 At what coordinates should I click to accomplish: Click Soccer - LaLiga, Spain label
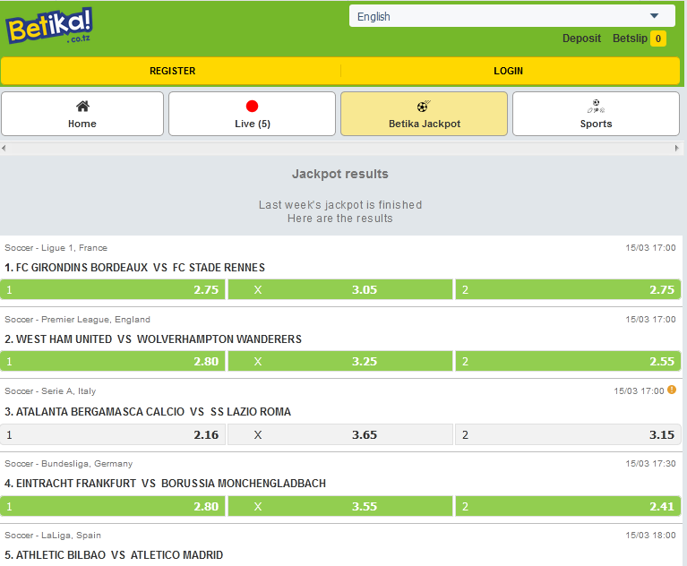(53, 536)
